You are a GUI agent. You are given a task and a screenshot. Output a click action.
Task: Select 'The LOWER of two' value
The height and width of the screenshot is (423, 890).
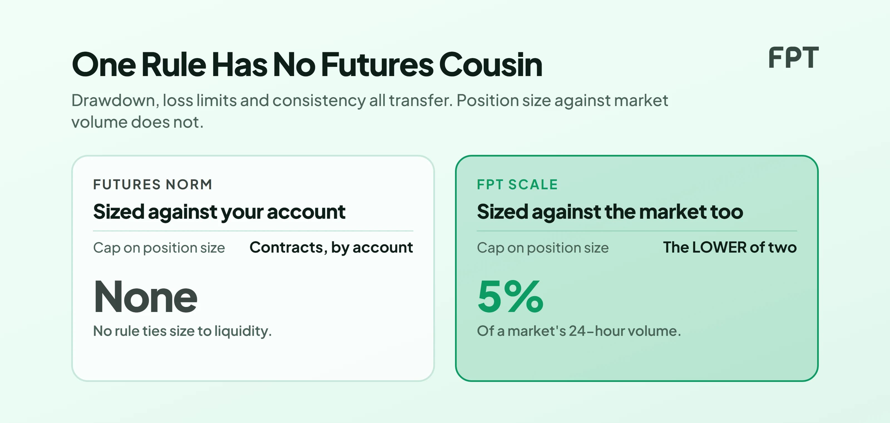pos(730,247)
